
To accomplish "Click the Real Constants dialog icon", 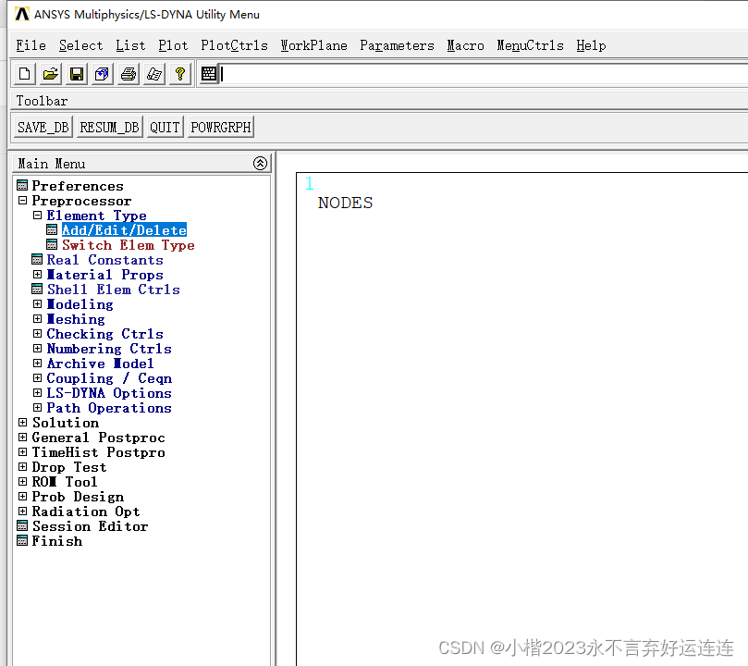I will tap(37, 259).
